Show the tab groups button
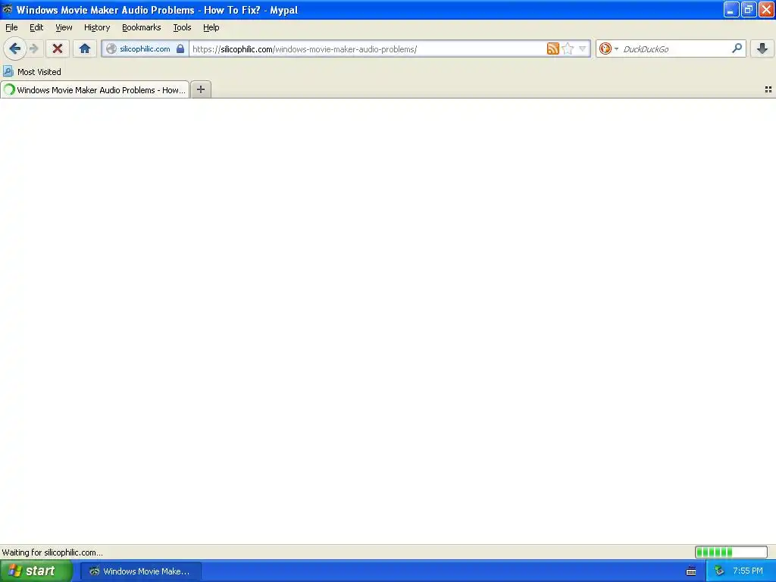 (768, 89)
